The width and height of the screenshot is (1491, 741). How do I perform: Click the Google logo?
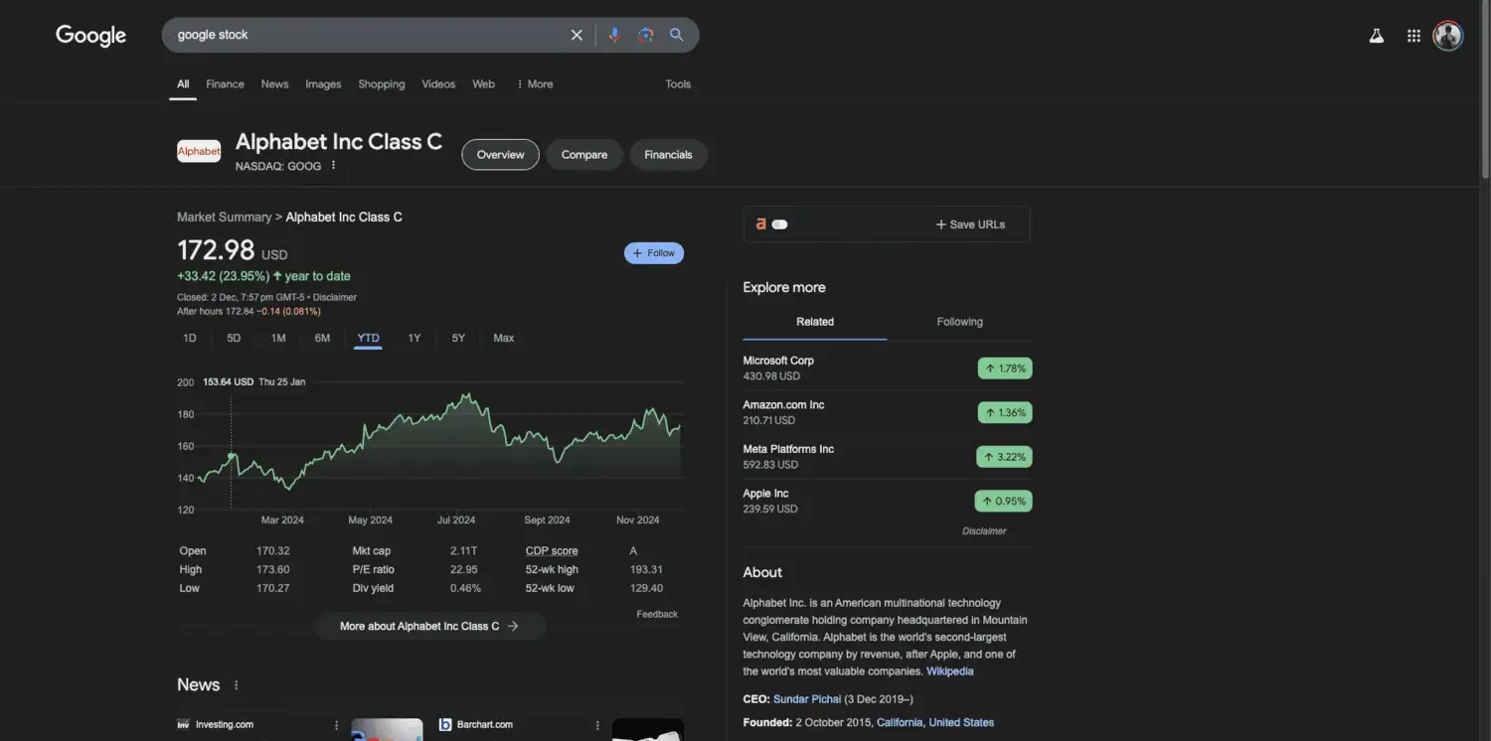(x=90, y=36)
